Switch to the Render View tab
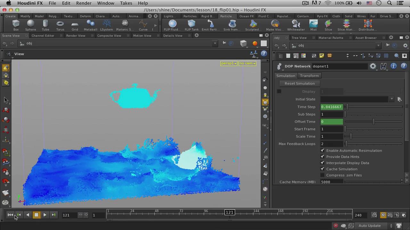The image size is (410, 230). point(76,35)
